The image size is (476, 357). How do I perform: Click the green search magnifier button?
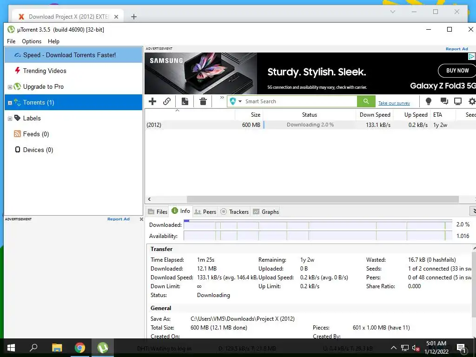(x=366, y=101)
